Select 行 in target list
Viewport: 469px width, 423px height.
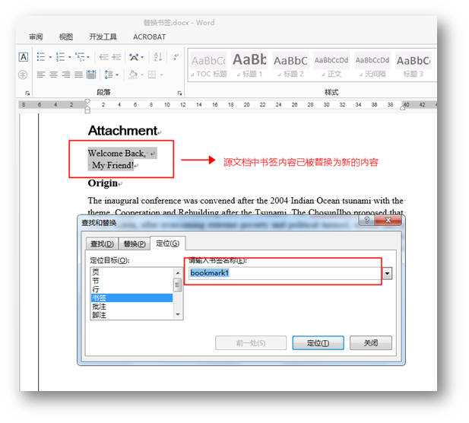click(x=132, y=289)
